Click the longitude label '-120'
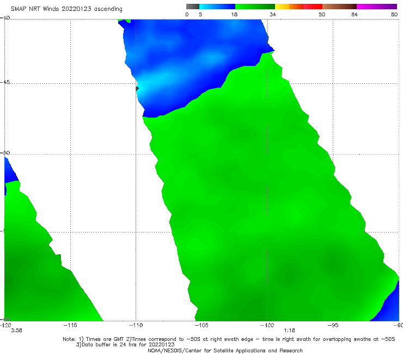This screenshot has height=354, width=403. click(x=5, y=325)
